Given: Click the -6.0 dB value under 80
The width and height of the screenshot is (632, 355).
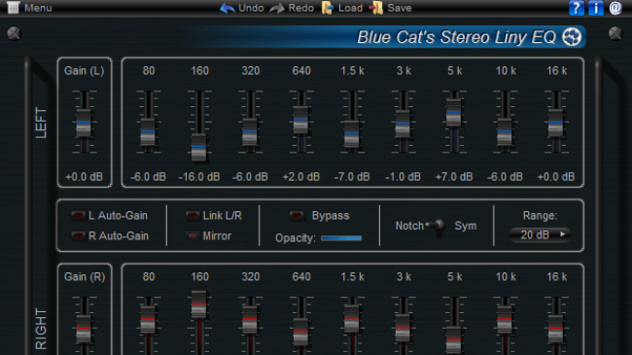Looking at the screenshot, I should tap(148, 177).
